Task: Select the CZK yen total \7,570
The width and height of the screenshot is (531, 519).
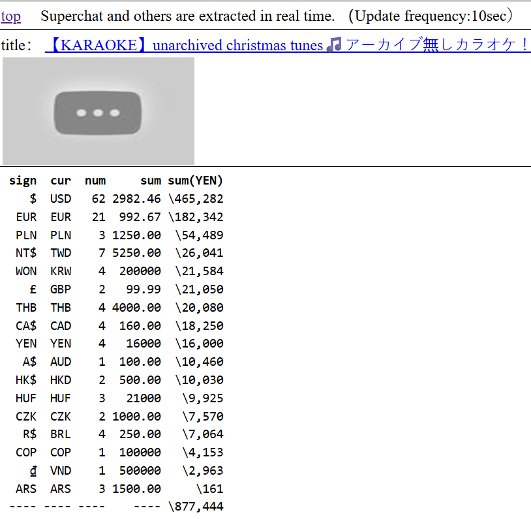Action: tap(202, 417)
